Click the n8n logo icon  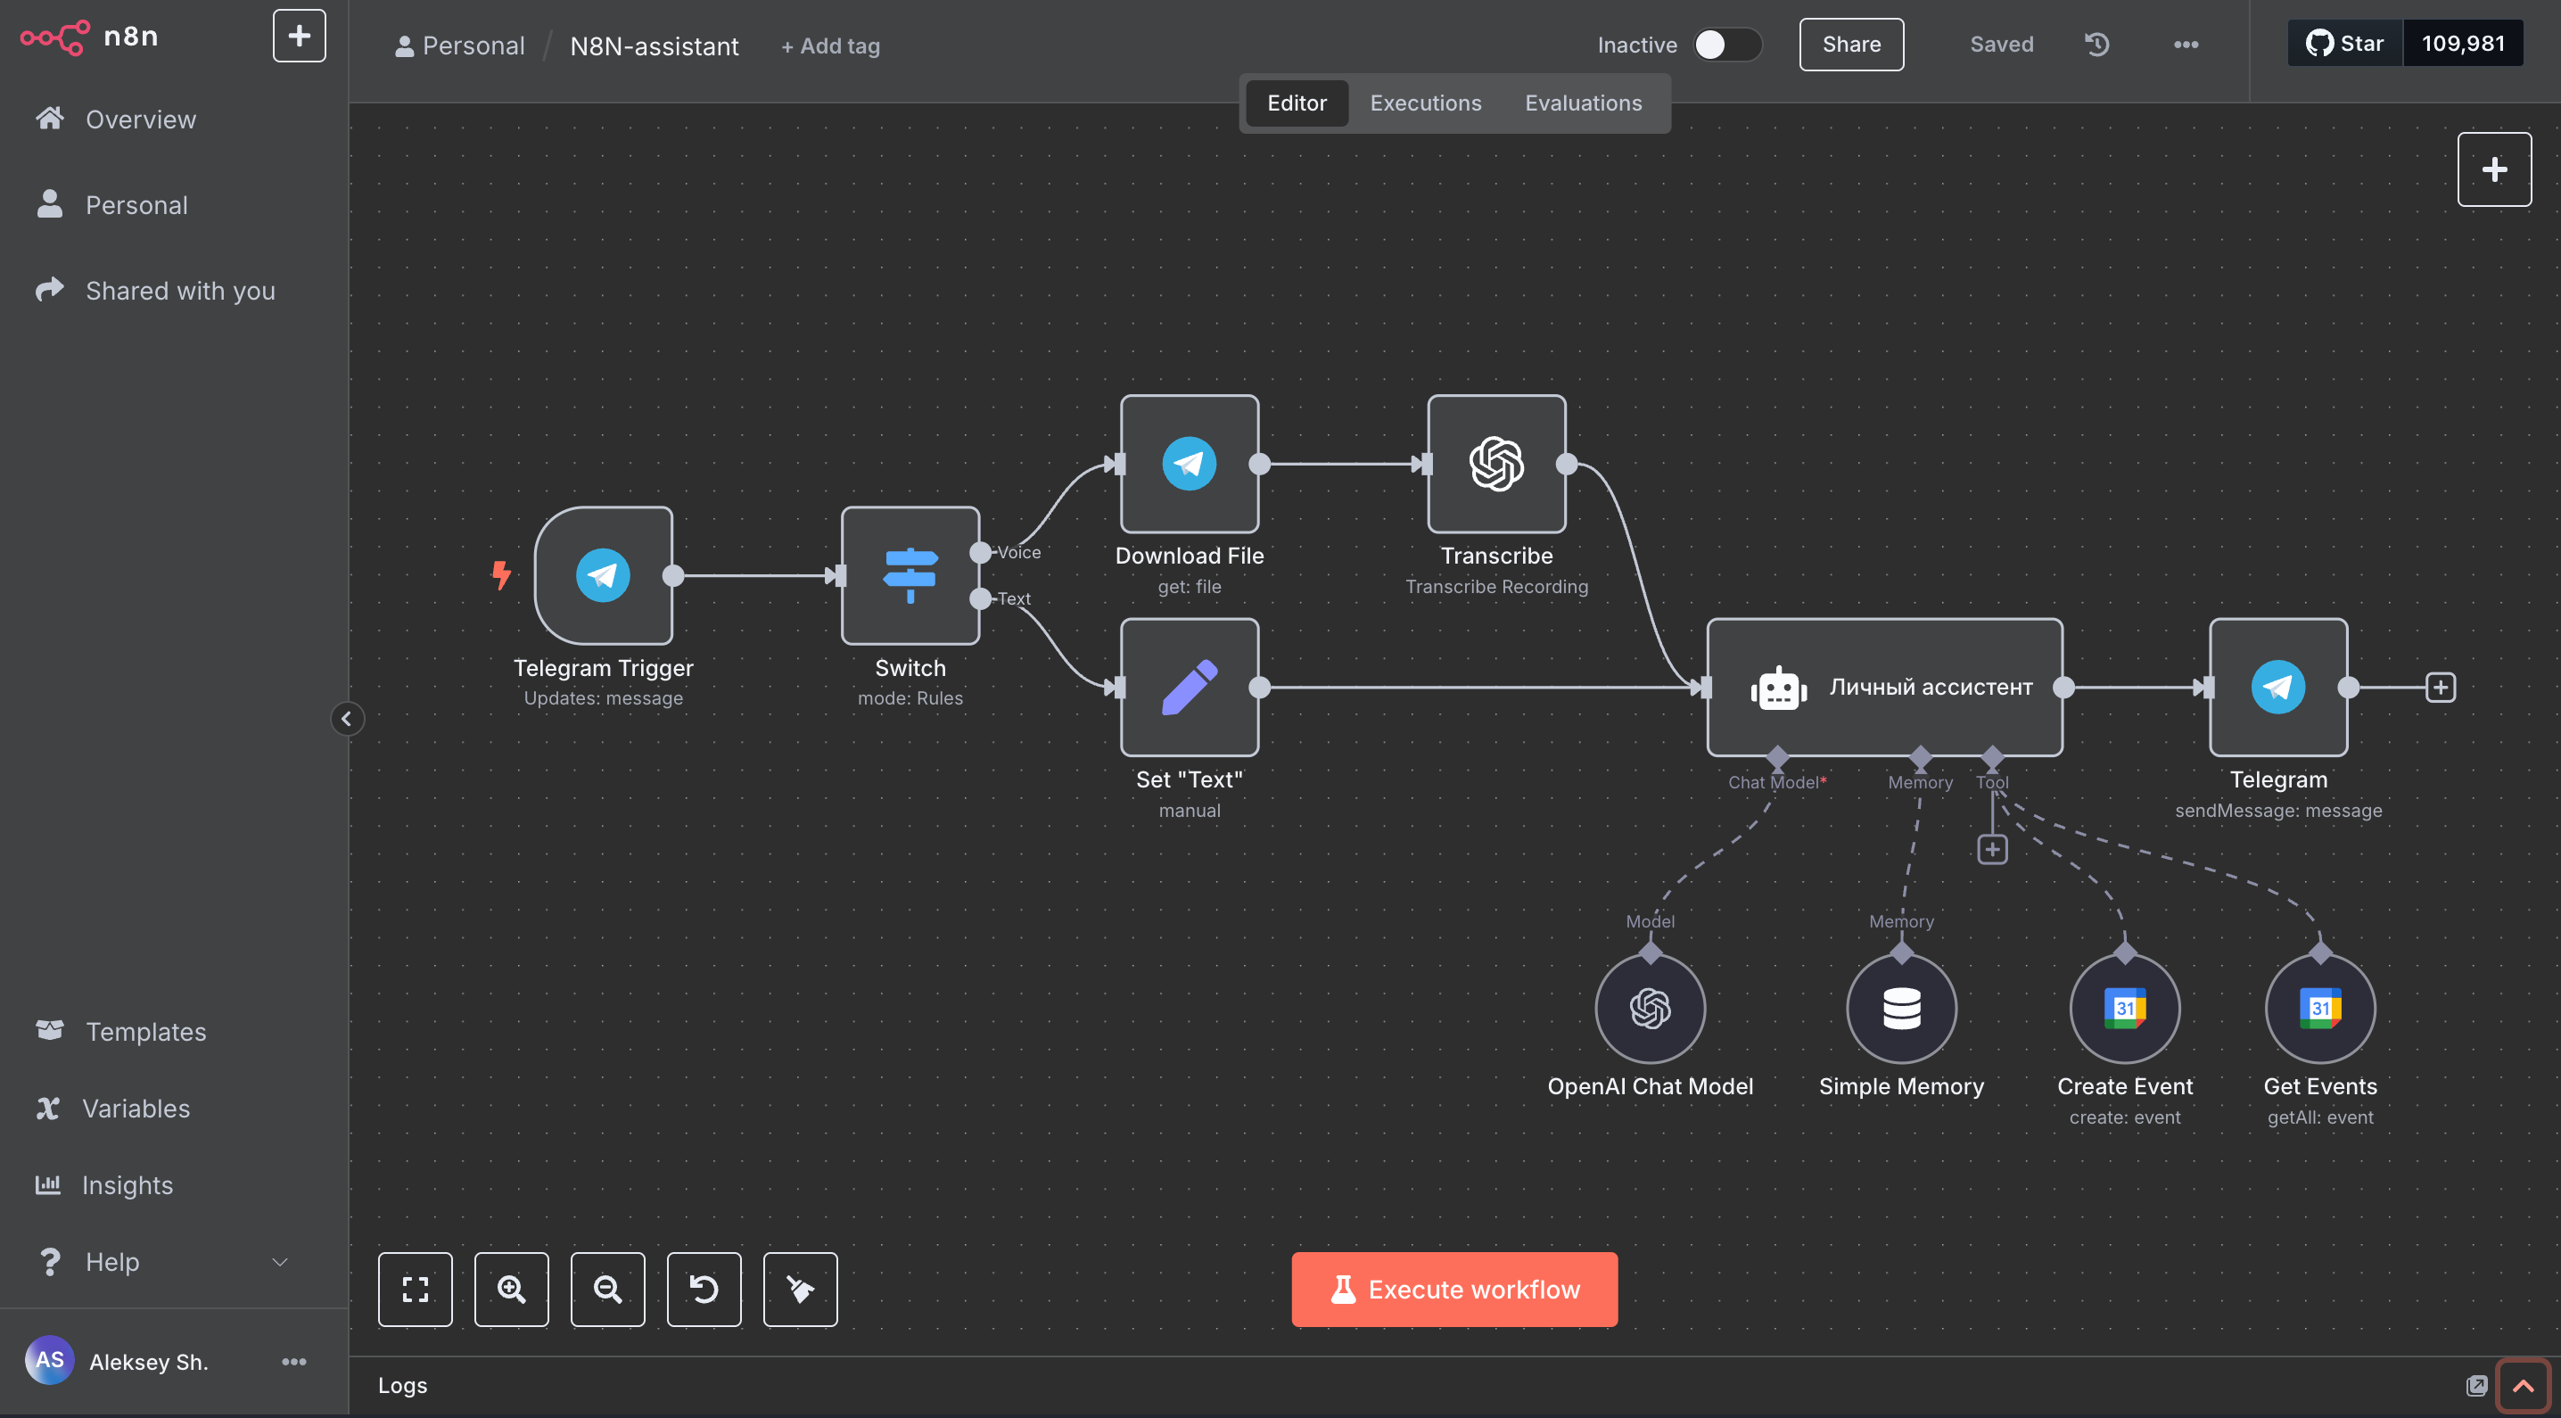[x=55, y=37]
